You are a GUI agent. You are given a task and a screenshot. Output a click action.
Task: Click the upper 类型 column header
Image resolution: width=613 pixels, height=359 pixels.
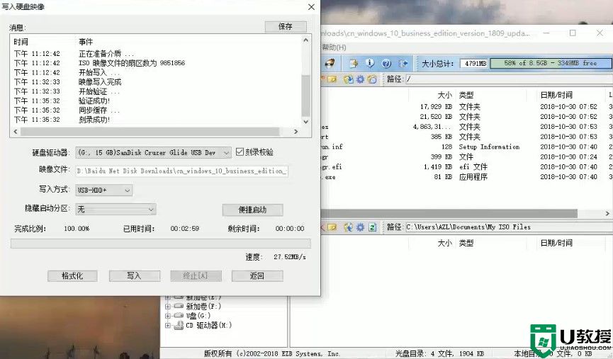[x=466, y=95]
